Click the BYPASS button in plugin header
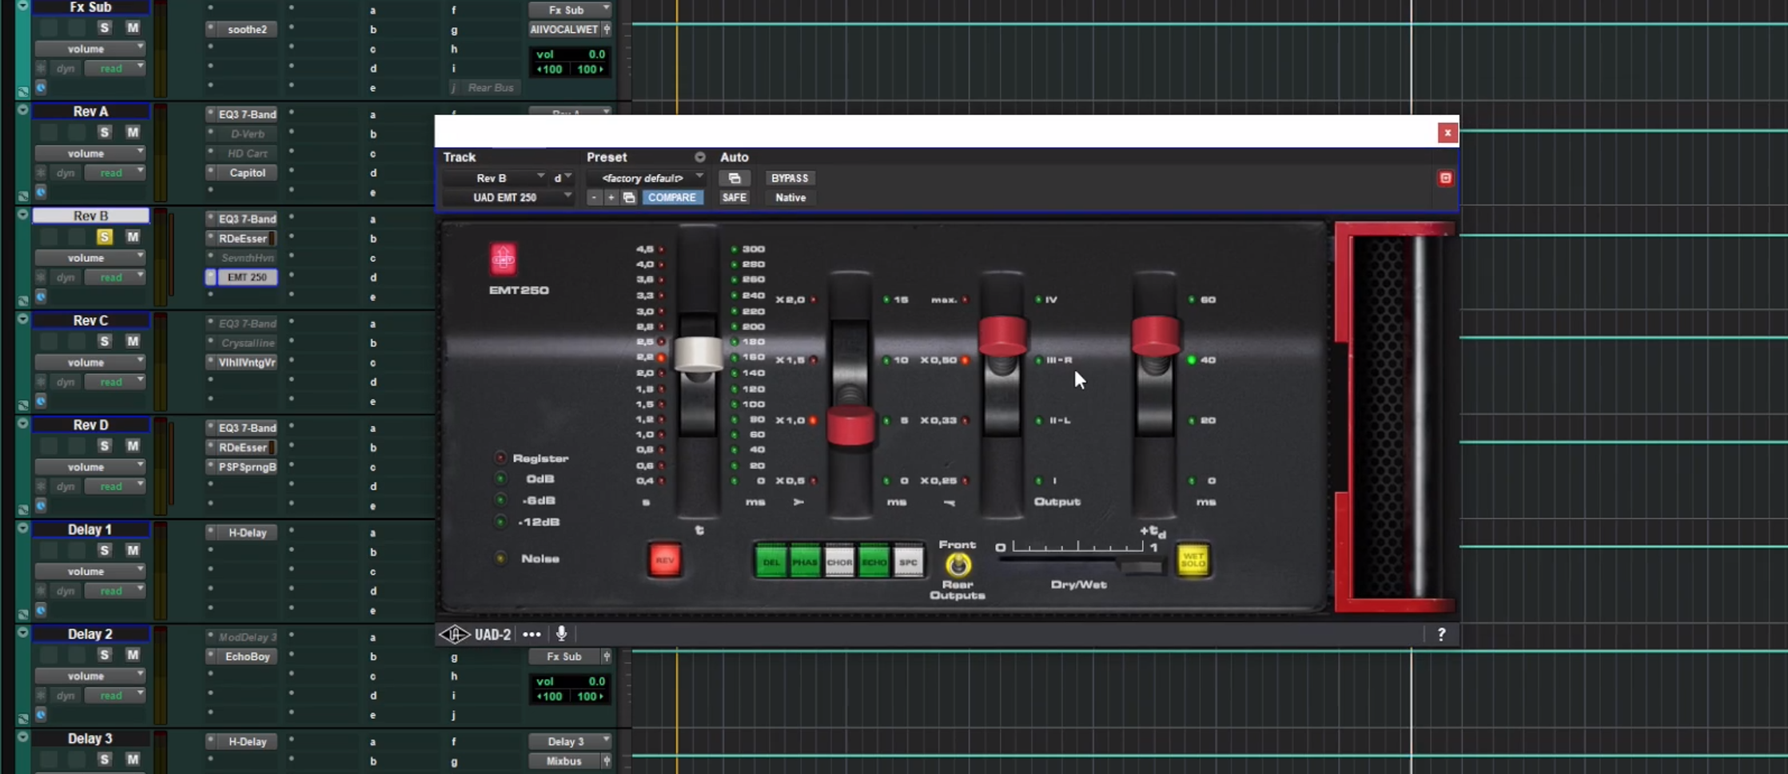 pos(789,178)
